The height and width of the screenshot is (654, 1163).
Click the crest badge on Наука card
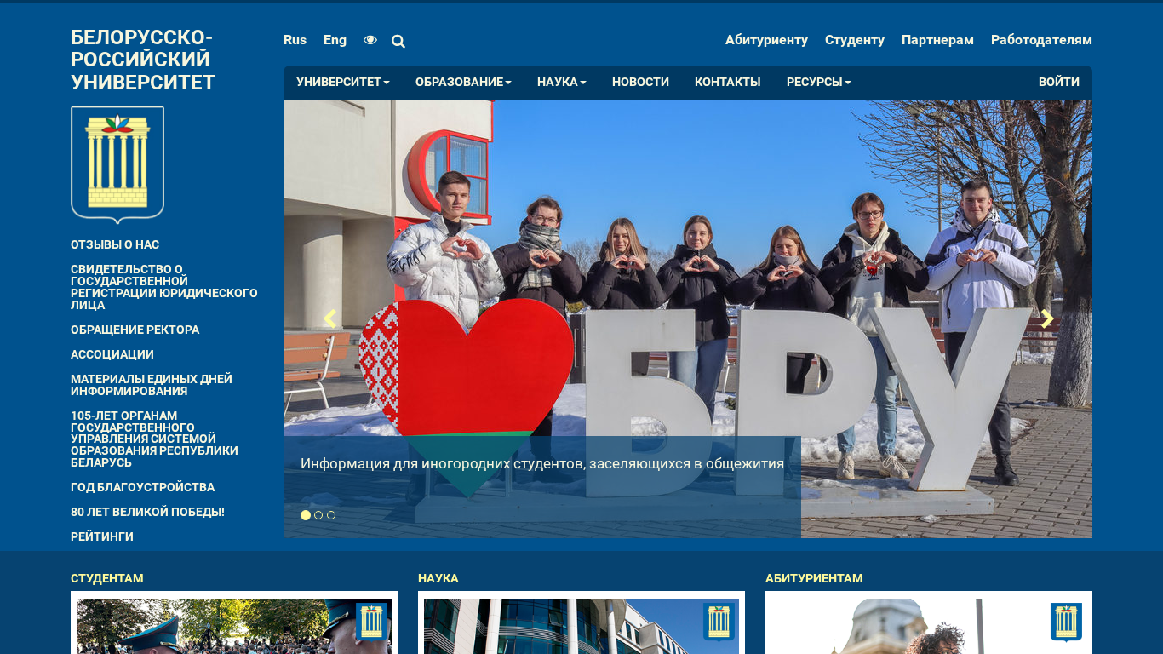(719, 622)
